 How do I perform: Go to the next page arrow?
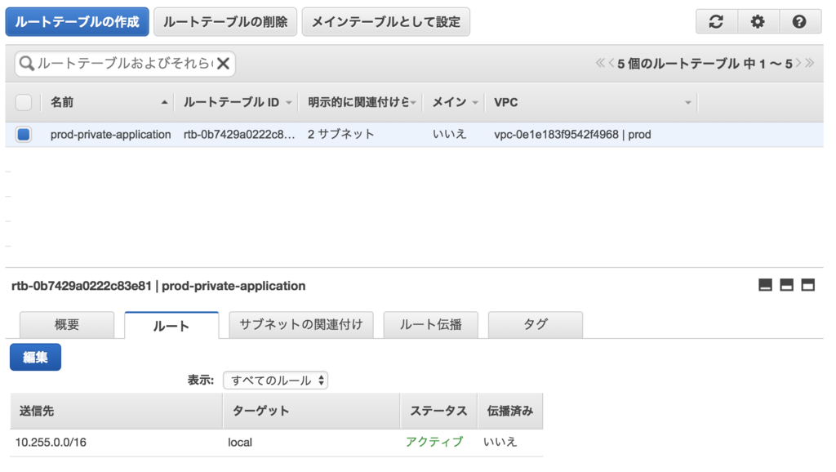click(x=798, y=63)
